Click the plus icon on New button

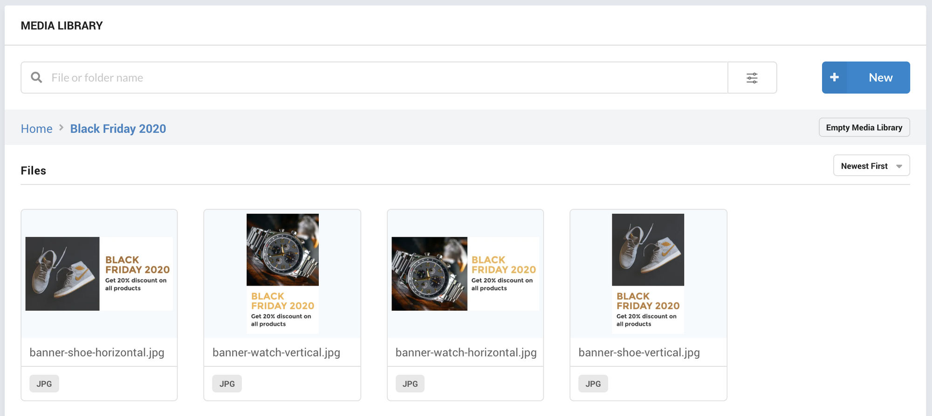click(835, 77)
